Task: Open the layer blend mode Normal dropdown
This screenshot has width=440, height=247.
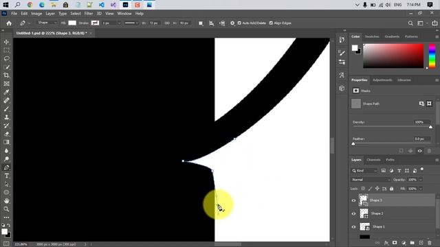Action: click(x=371, y=180)
